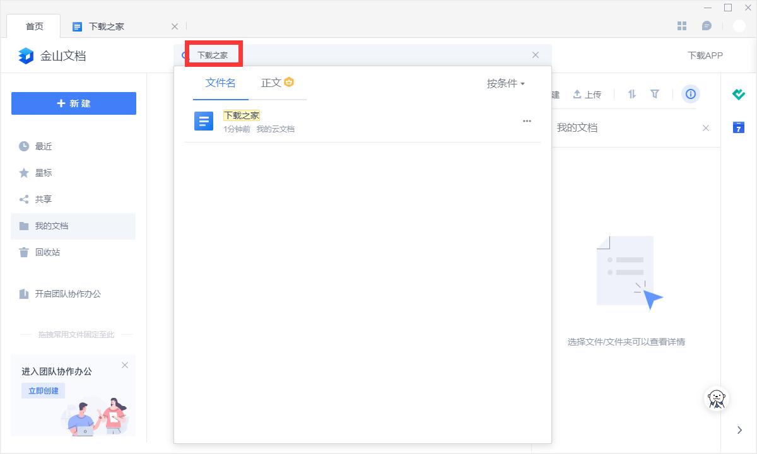The image size is (757, 454).
Task: Open the apps grid icon in title bar
Action: (682, 26)
